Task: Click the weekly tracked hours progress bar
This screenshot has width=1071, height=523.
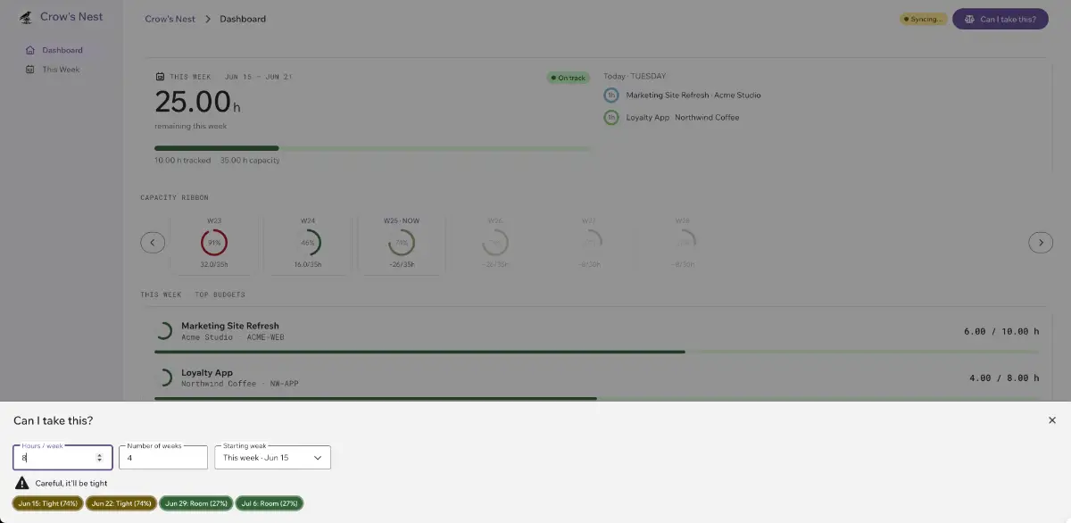Action: 373,148
